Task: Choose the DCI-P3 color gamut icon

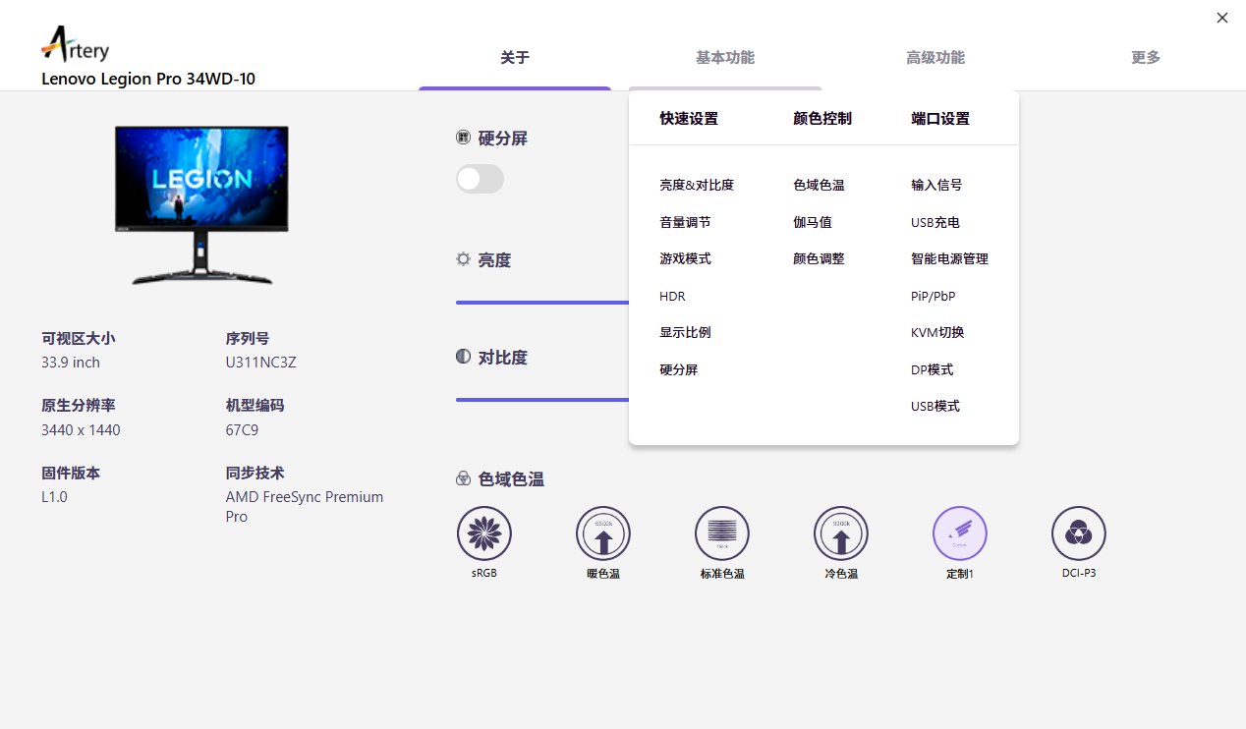Action: click(x=1078, y=533)
